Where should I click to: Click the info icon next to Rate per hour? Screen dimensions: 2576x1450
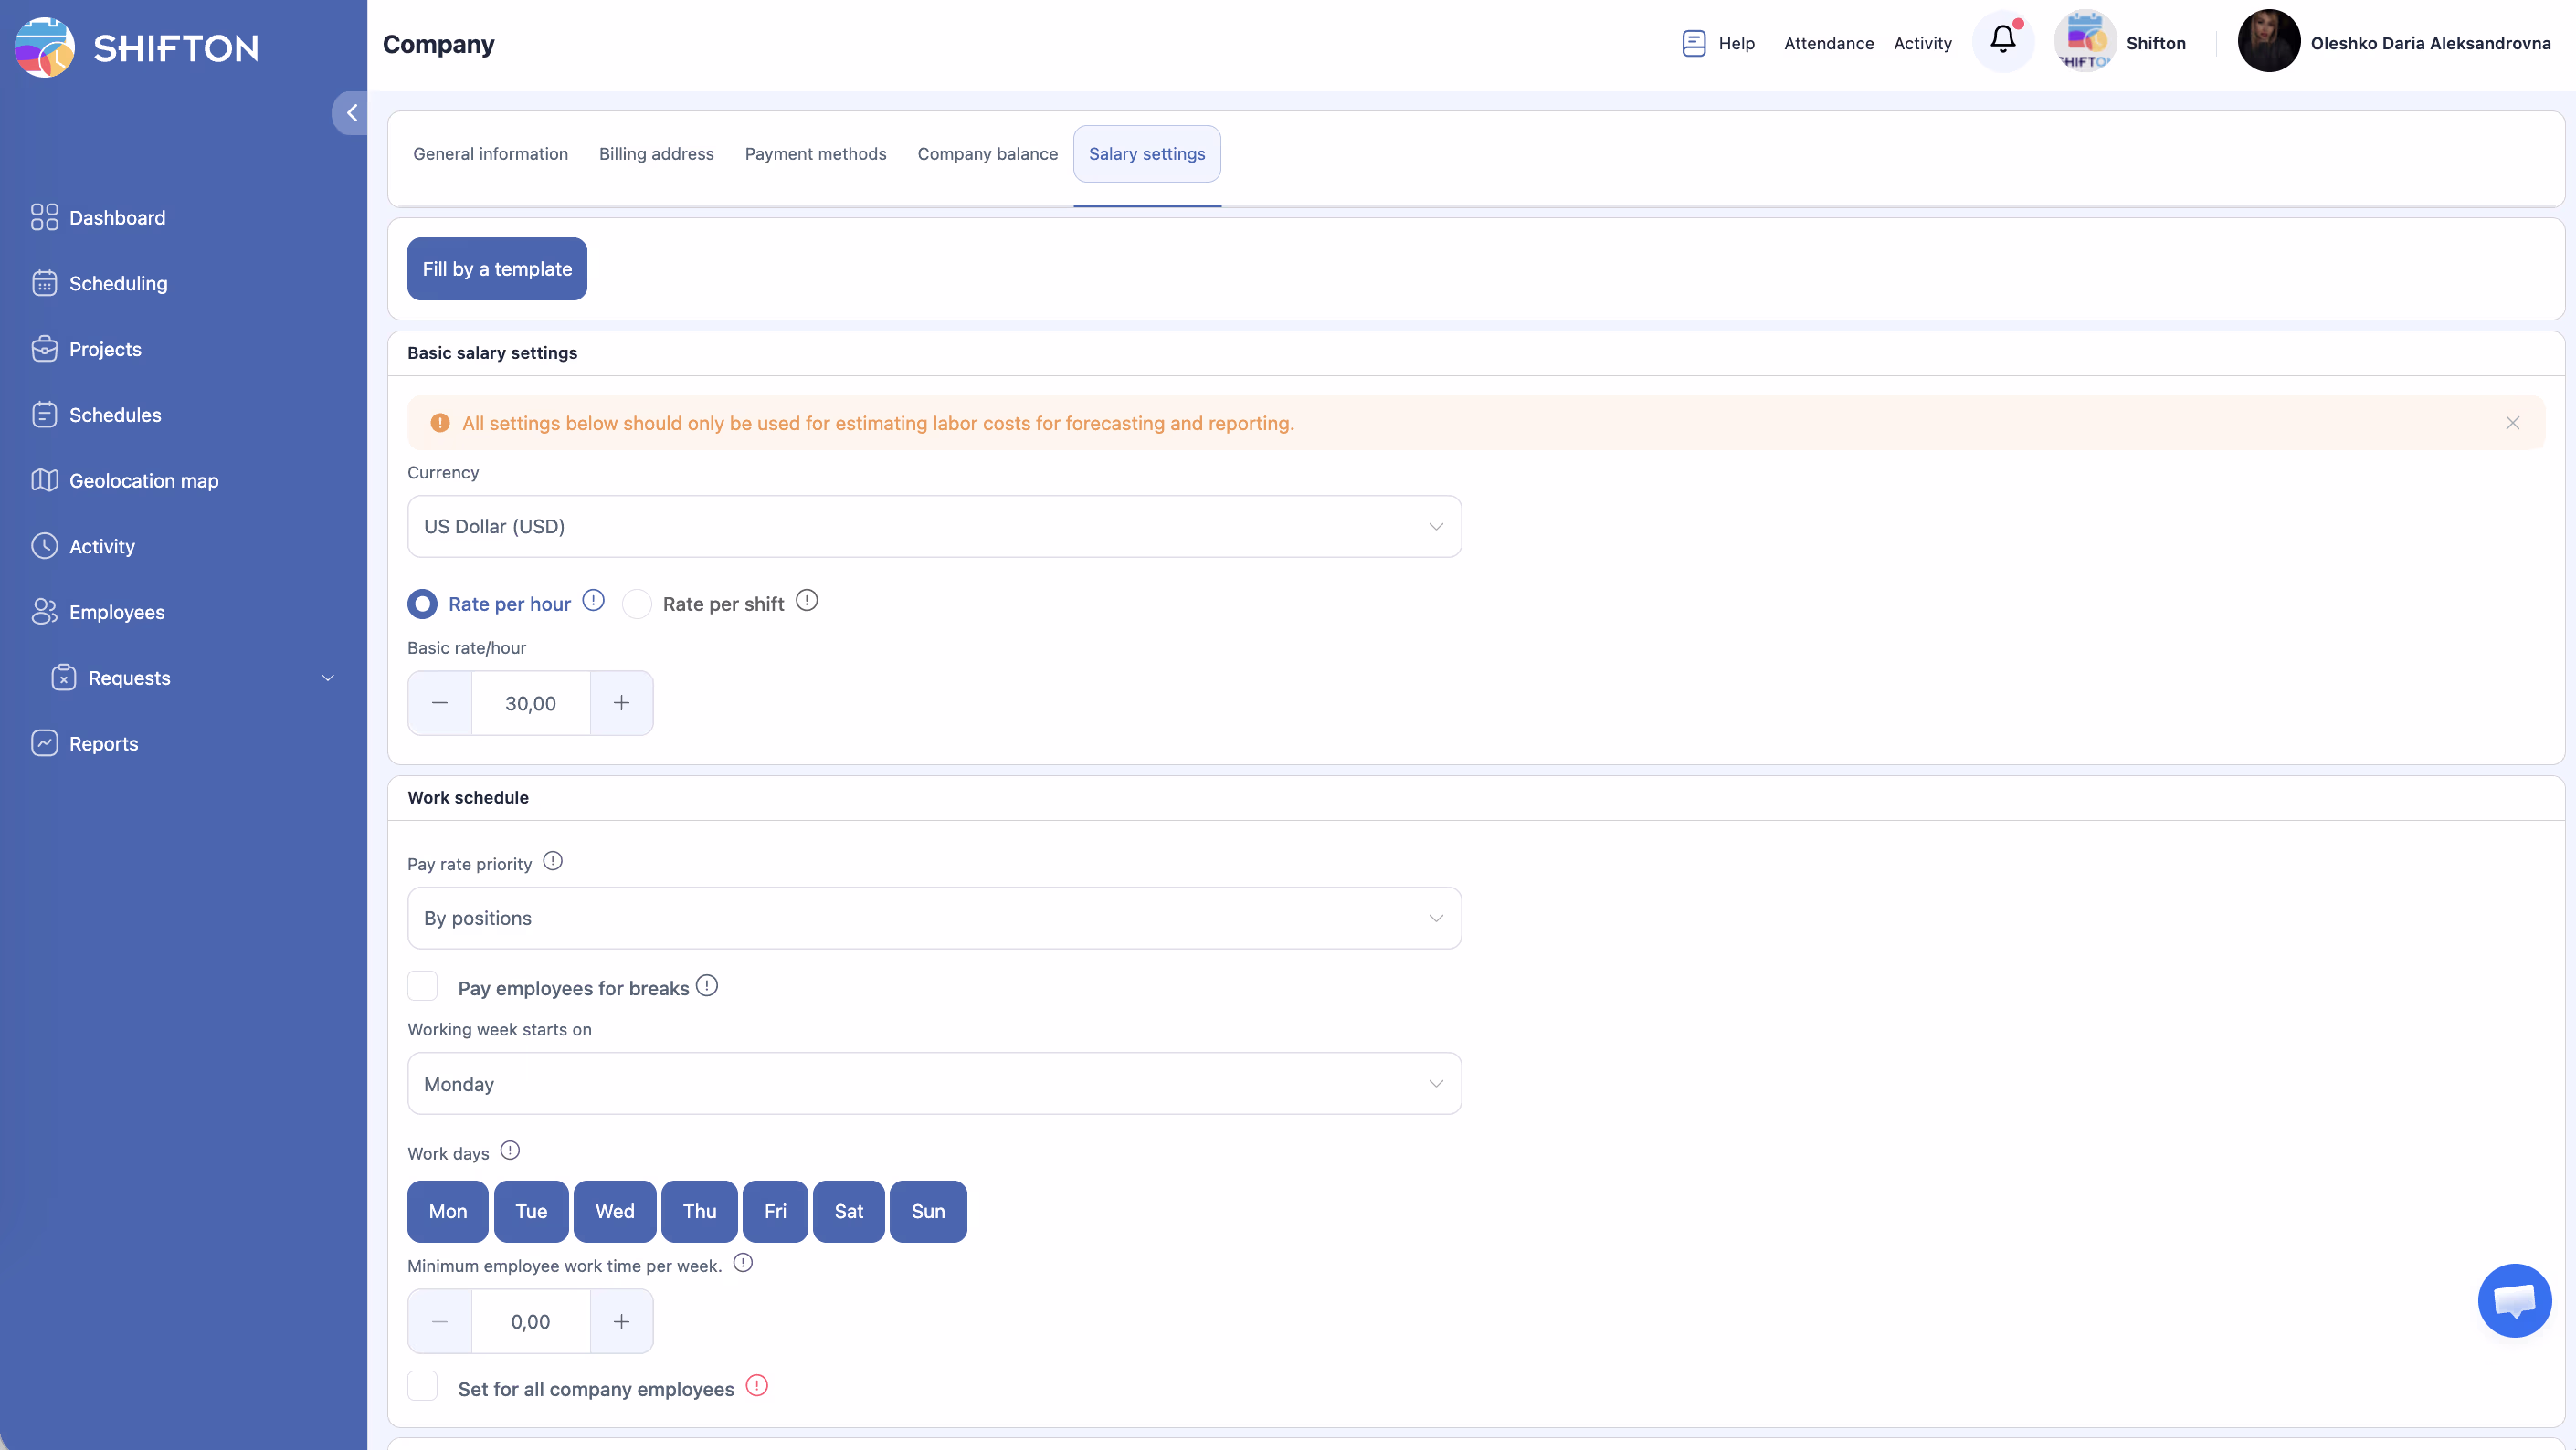593,601
